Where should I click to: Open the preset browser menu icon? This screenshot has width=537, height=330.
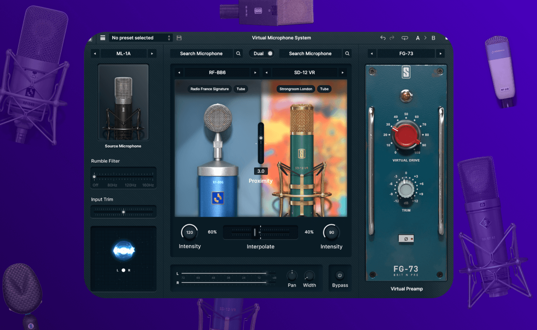pyautogui.click(x=103, y=38)
